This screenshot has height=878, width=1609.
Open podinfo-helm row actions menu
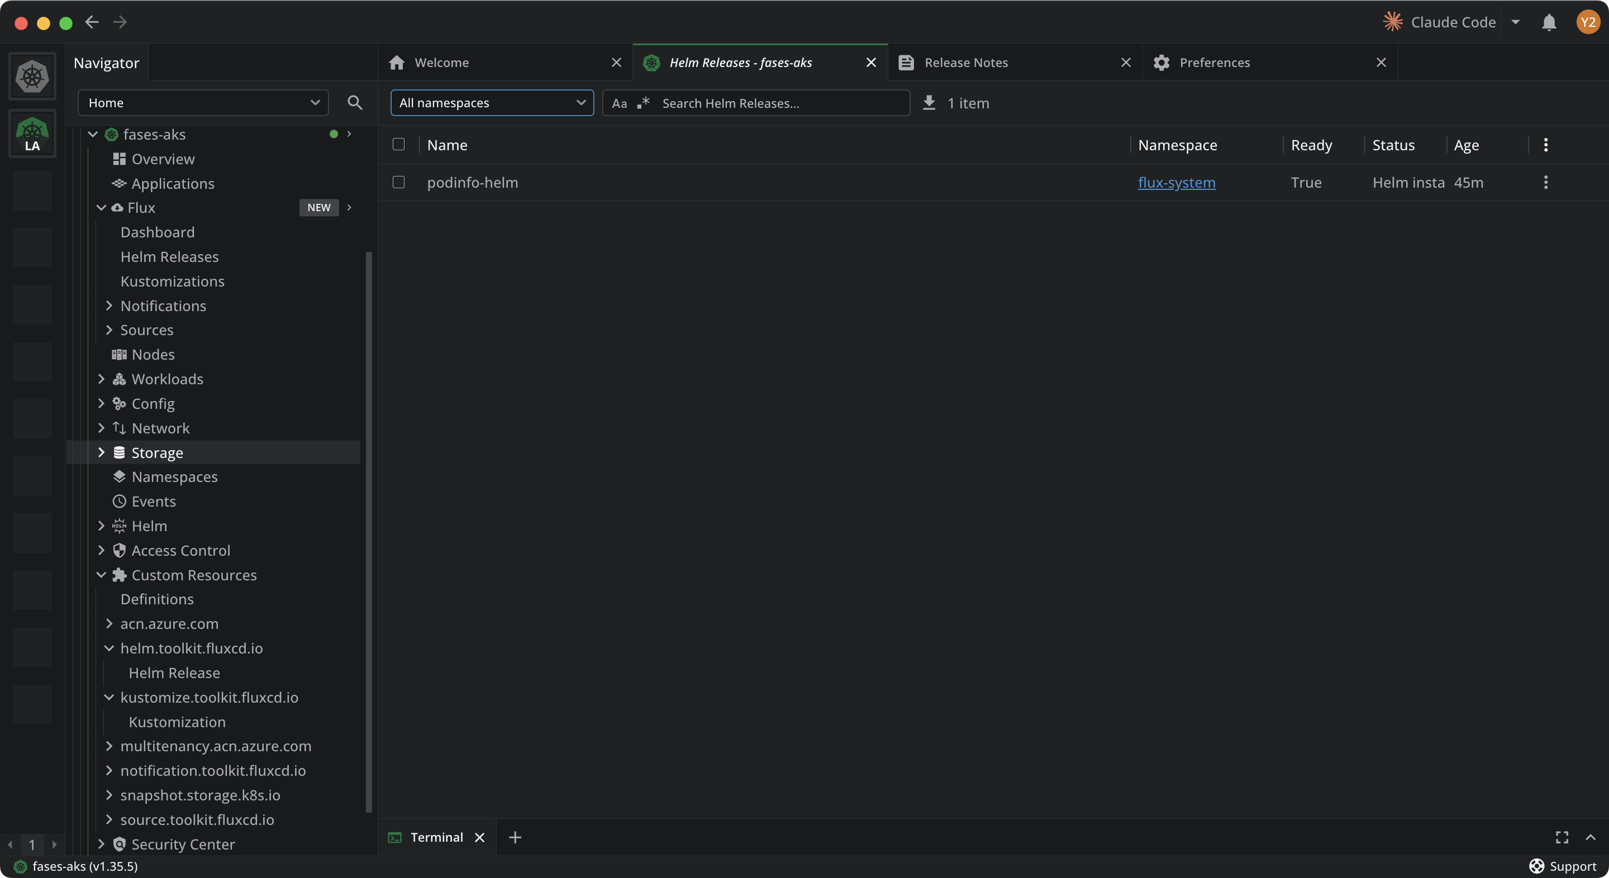click(x=1546, y=182)
